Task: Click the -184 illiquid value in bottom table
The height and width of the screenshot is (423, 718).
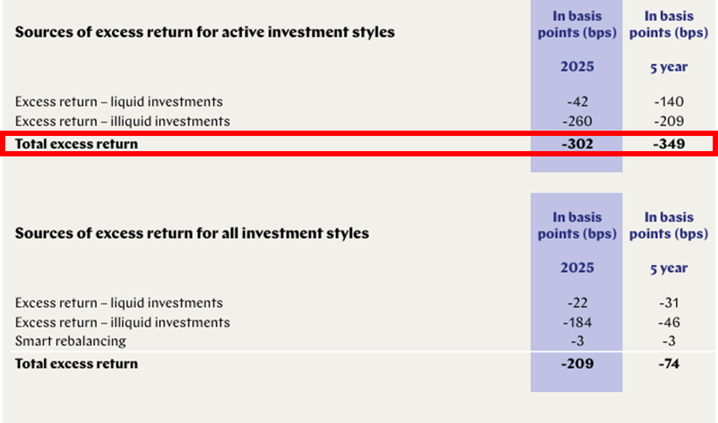Action: pos(577,322)
